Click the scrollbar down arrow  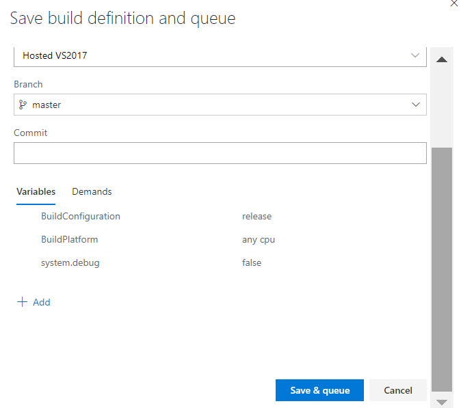coord(442,402)
